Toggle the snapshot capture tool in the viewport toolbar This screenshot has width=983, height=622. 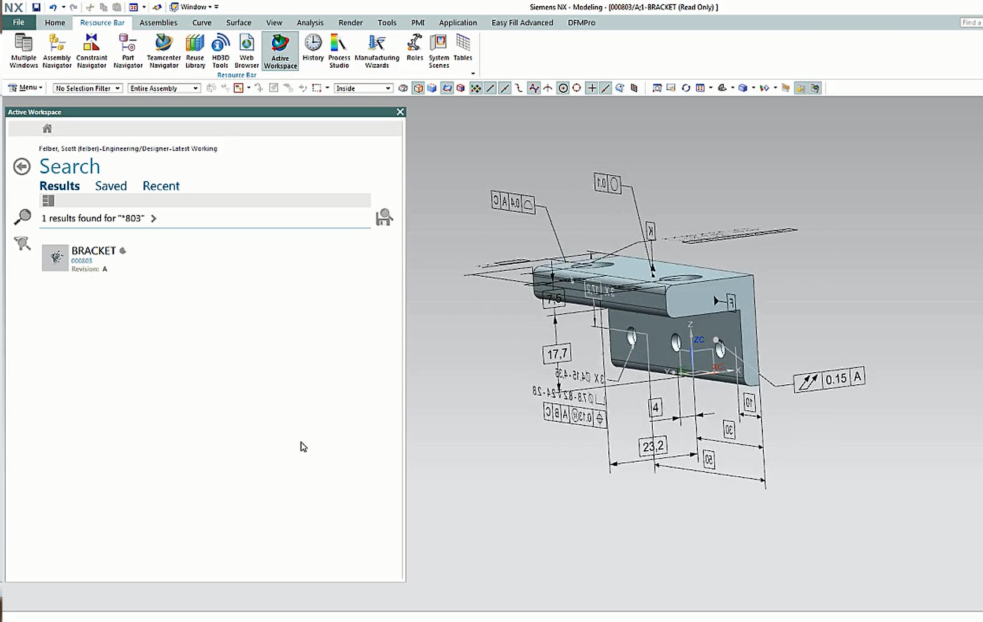point(671,88)
